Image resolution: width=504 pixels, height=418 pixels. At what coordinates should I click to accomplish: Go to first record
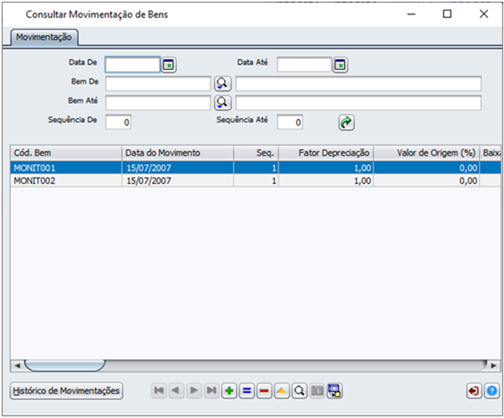(x=159, y=390)
